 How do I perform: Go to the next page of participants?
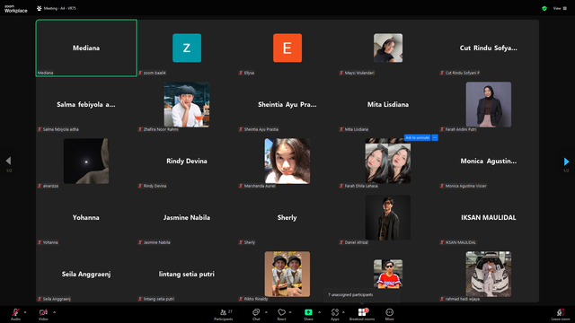click(566, 161)
